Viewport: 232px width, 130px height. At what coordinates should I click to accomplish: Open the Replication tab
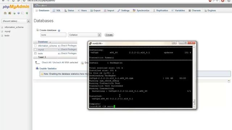pyautogui.click(x=161, y=10)
